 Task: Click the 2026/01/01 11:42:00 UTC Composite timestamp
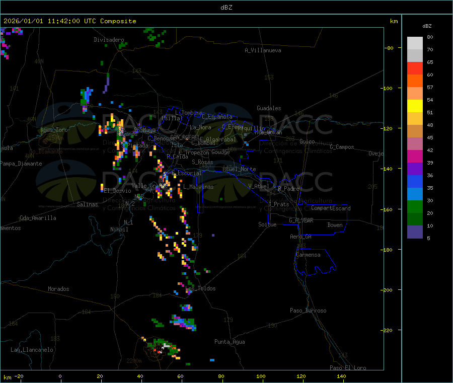pyautogui.click(x=69, y=21)
